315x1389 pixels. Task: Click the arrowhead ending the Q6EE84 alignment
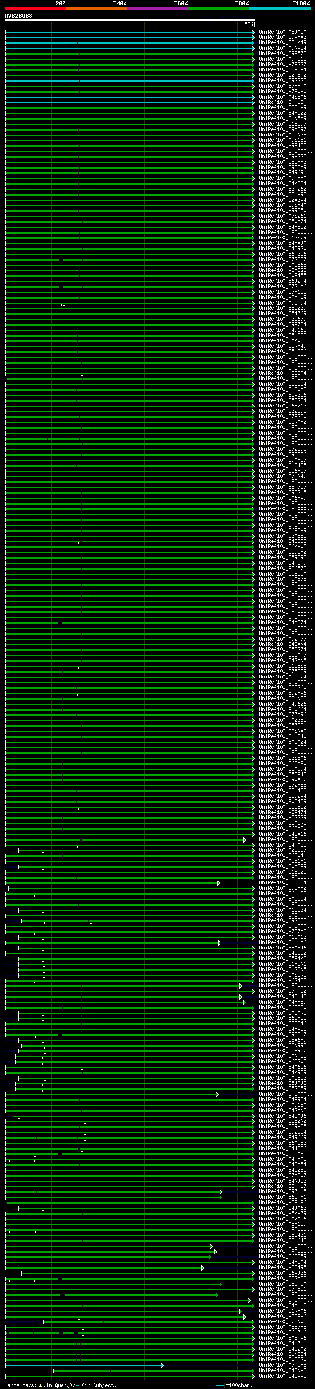point(218,882)
